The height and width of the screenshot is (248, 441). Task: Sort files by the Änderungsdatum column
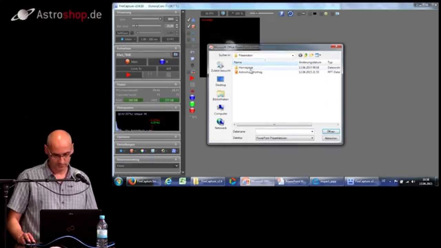(x=312, y=62)
